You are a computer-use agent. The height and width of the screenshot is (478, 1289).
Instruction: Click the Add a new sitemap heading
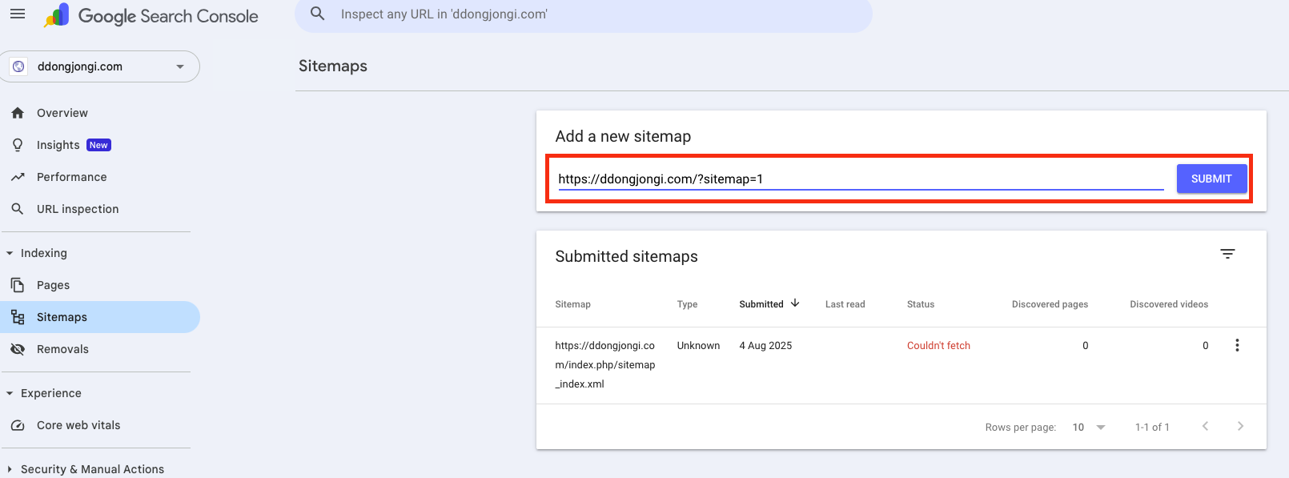(x=623, y=136)
